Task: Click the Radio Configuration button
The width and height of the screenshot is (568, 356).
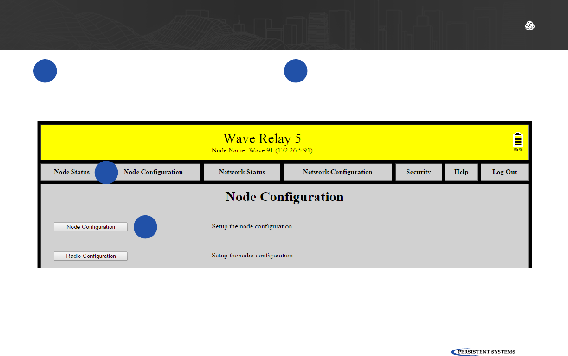Action: pyautogui.click(x=90, y=256)
